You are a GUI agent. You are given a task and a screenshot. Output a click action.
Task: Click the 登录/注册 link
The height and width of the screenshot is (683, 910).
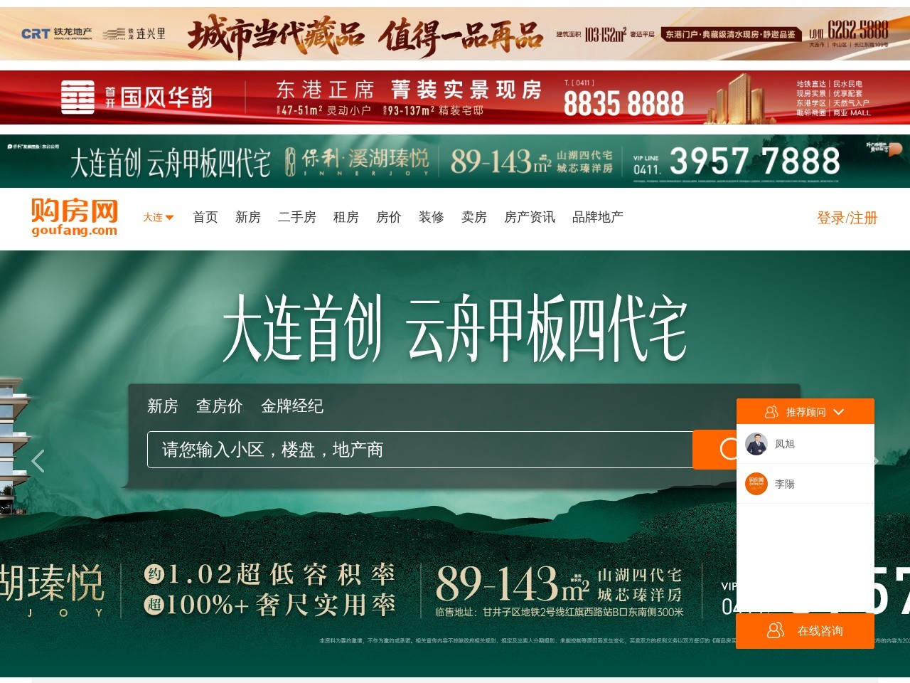846,217
